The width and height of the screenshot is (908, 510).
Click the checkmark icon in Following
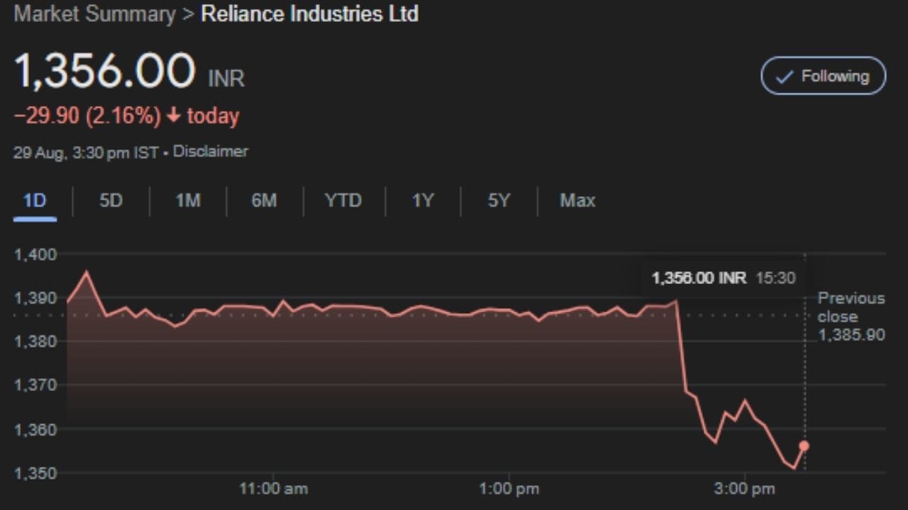(784, 77)
